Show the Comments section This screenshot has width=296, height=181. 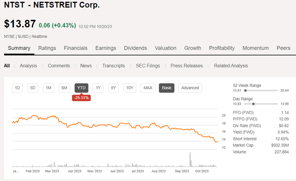tap(59, 66)
